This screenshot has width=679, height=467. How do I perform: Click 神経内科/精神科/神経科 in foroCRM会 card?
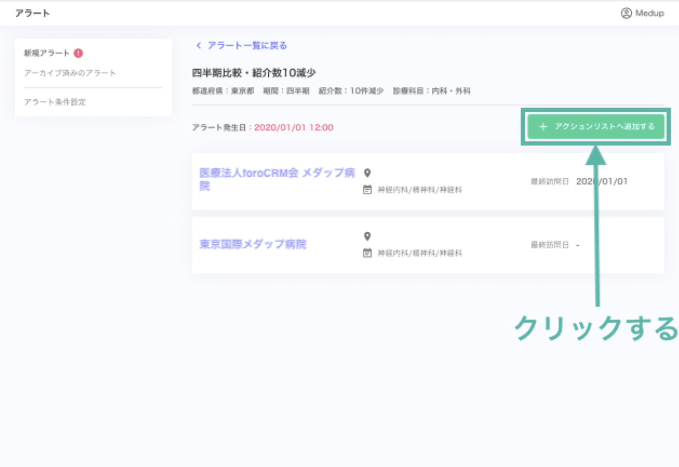[420, 190]
